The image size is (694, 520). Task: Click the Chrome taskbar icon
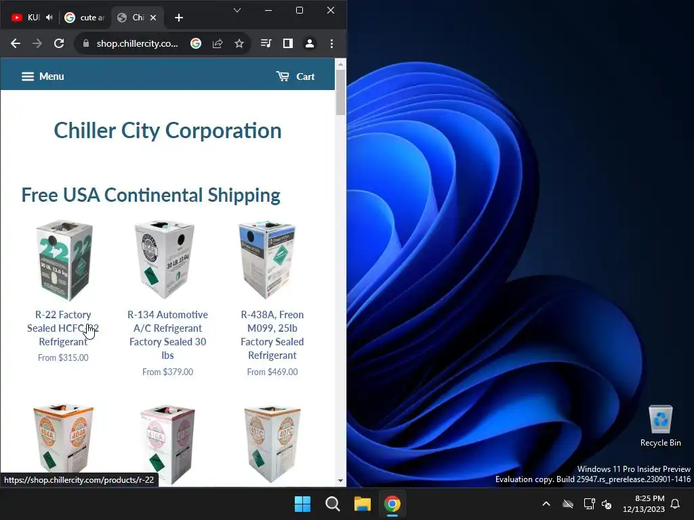392,504
